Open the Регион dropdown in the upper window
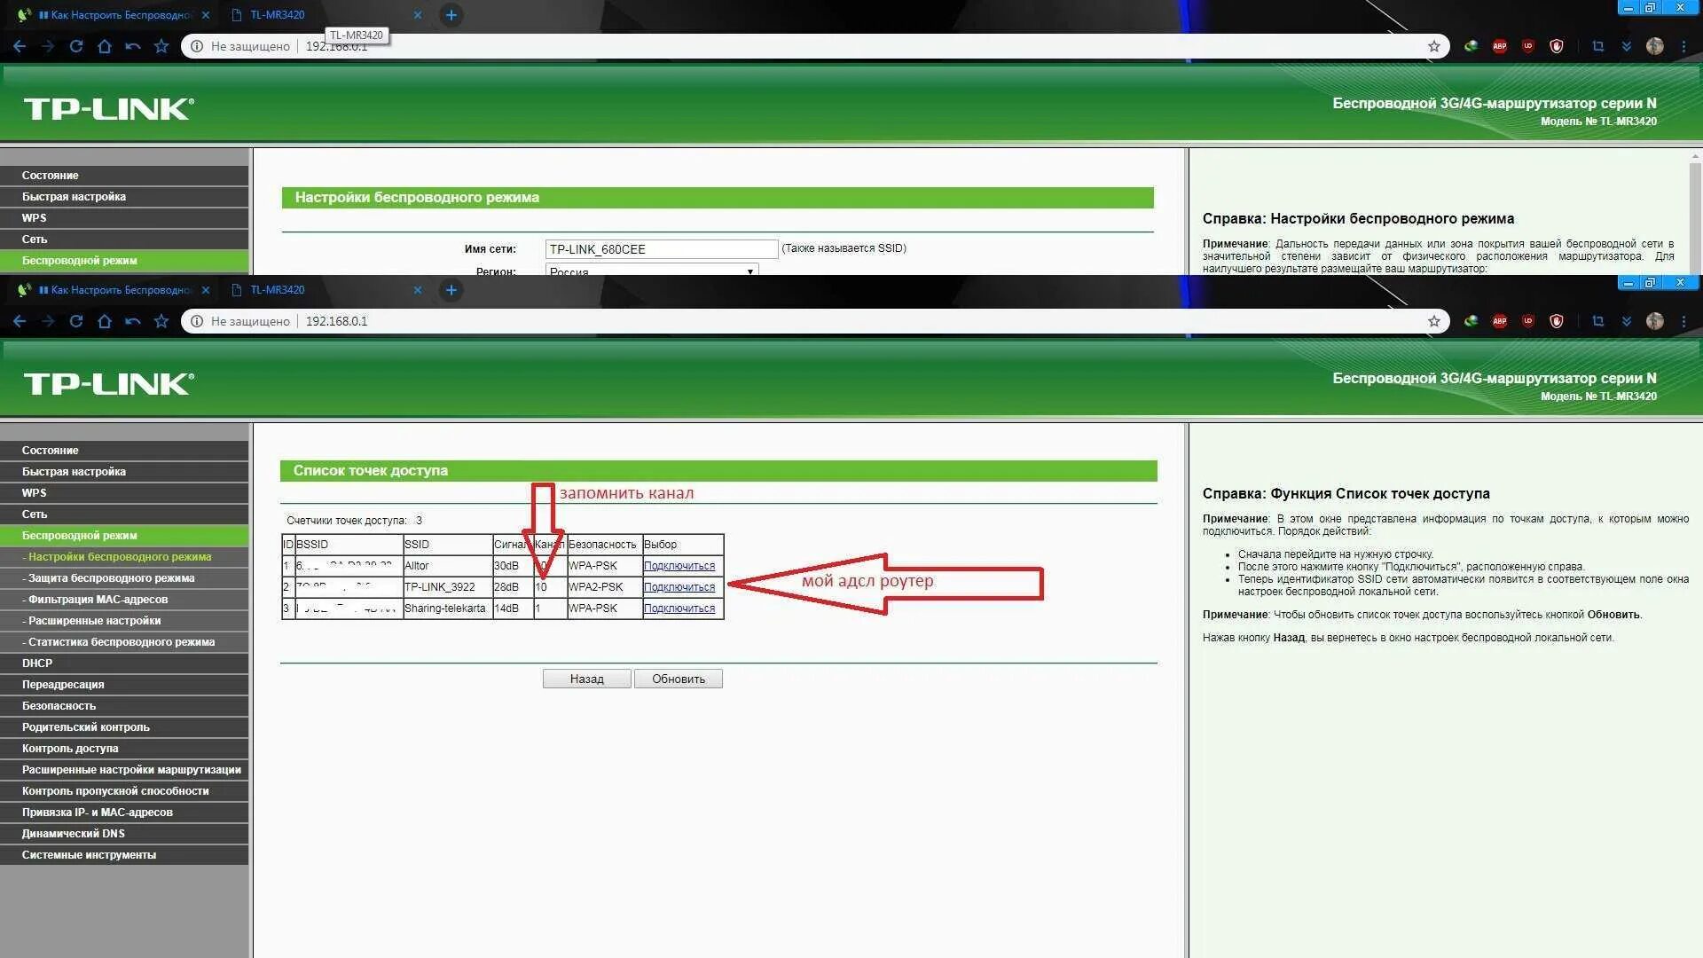 pyautogui.click(x=651, y=270)
